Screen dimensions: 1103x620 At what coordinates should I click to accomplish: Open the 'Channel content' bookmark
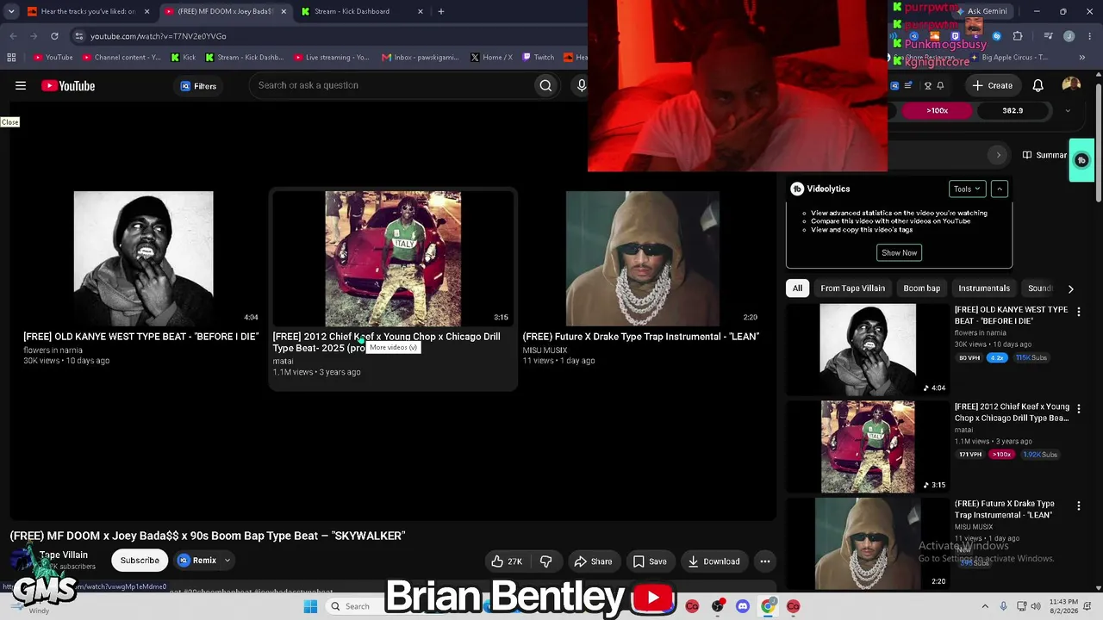click(122, 58)
